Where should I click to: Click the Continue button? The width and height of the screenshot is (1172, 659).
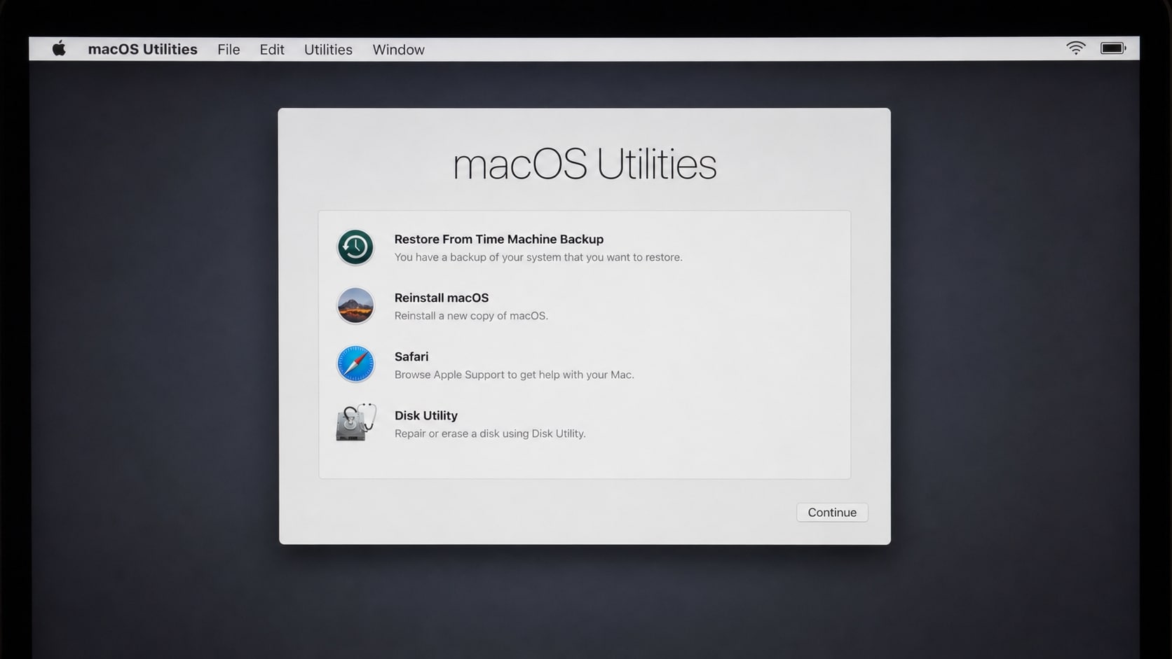click(832, 513)
